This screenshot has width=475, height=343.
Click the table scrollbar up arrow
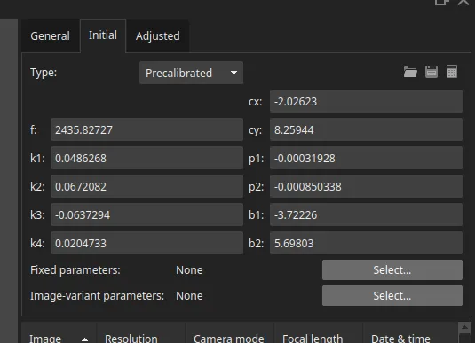click(464, 327)
